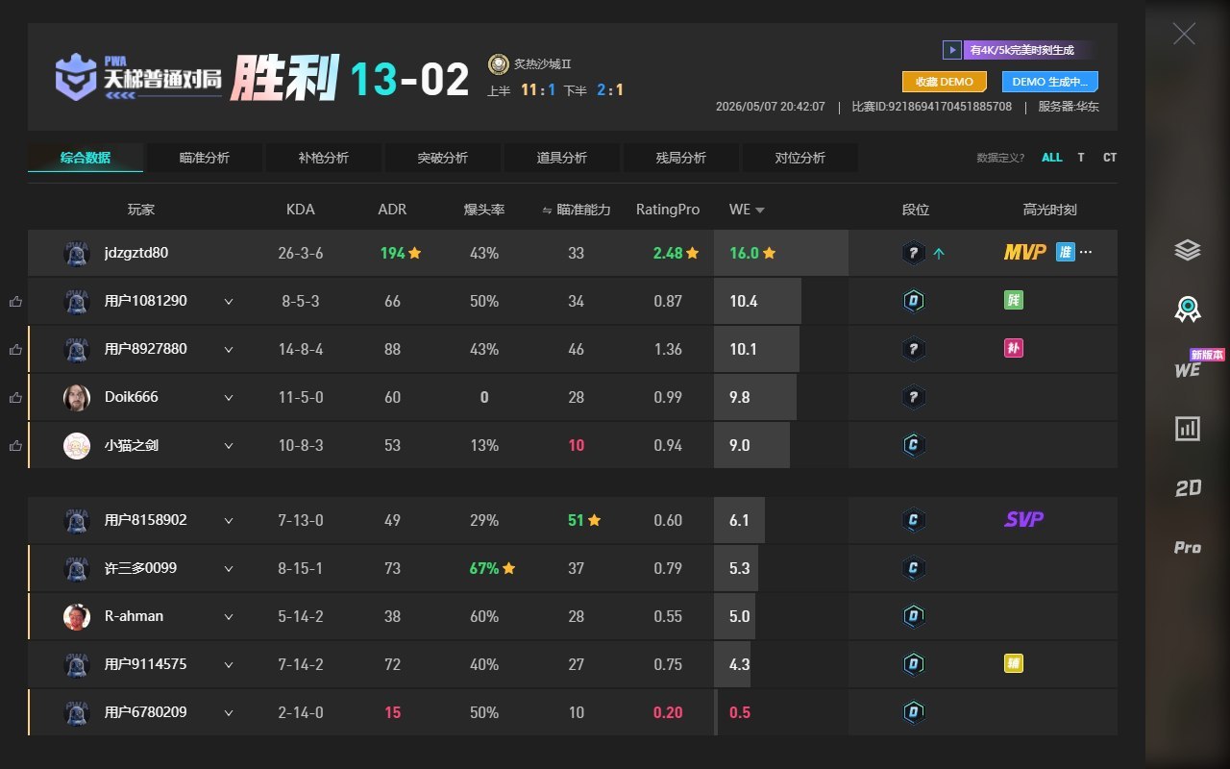Viewport: 1230px width, 769px height.
Task: Close the match details panel with X
Action: 1184,34
